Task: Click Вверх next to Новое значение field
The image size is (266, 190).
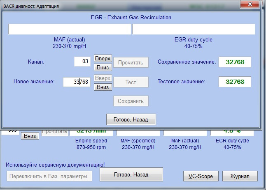Action: point(103,78)
